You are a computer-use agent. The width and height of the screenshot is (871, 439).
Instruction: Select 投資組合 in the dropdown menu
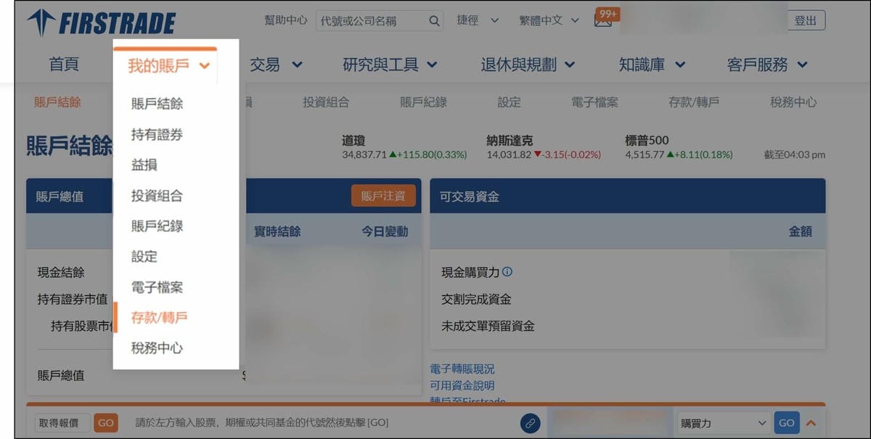pyautogui.click(x=157, y=195)
